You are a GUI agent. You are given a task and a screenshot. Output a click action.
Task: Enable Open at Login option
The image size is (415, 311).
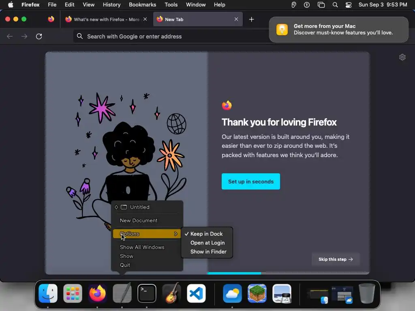pos(207,243)
